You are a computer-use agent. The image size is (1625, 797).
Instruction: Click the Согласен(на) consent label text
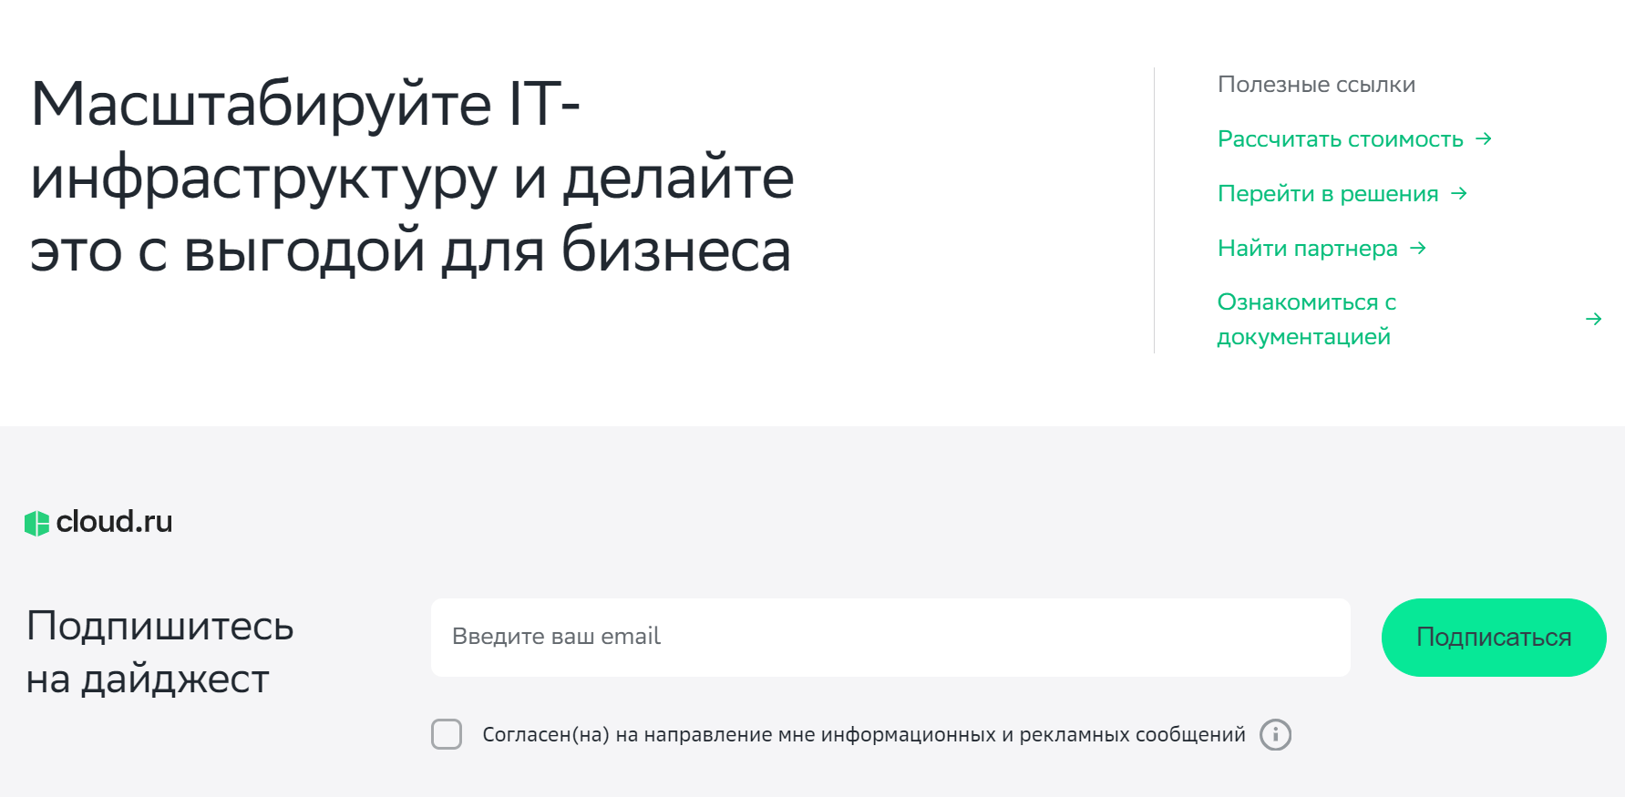click(x=864, y=734)
